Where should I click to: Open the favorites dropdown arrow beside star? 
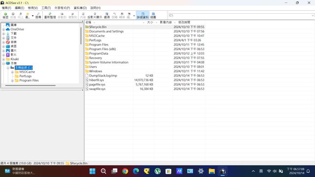[x=33, y=16]
